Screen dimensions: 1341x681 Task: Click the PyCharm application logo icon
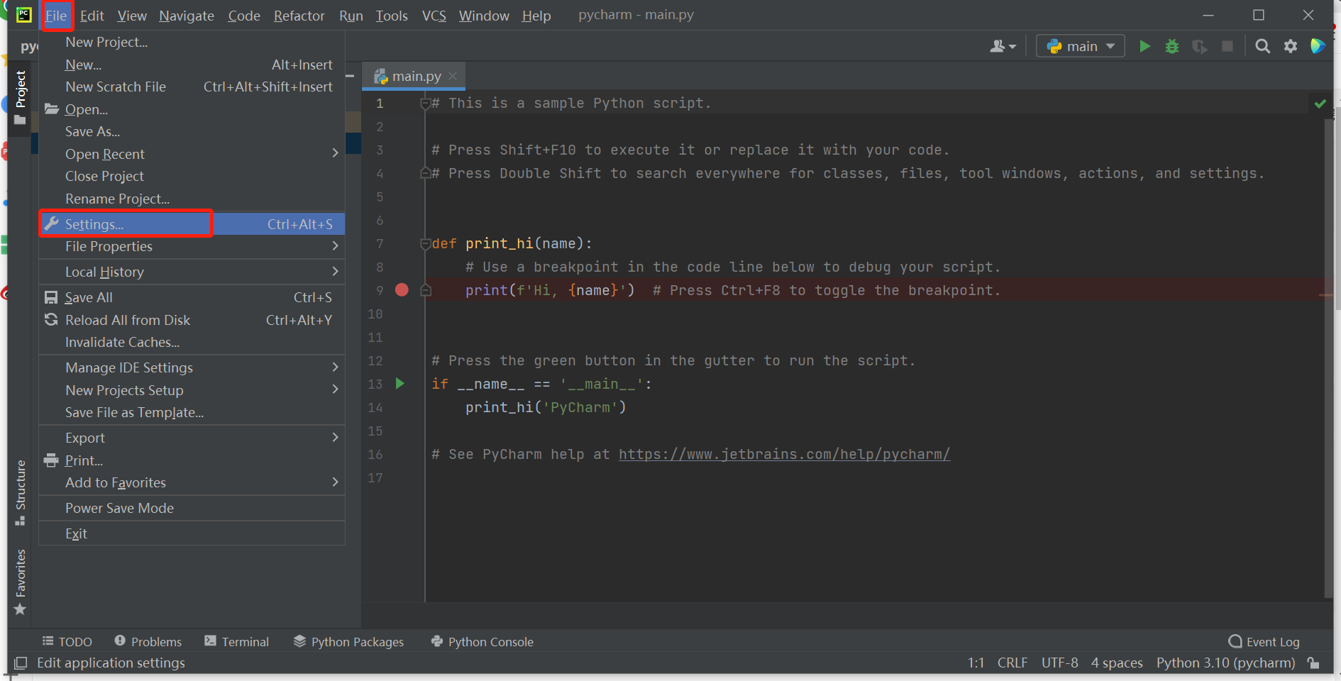(x=23, y=15)
